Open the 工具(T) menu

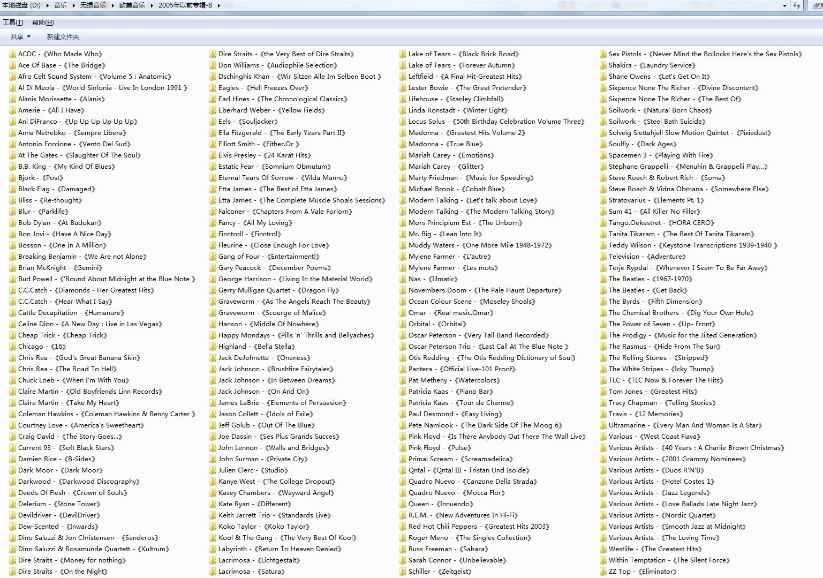click(13, 22)
